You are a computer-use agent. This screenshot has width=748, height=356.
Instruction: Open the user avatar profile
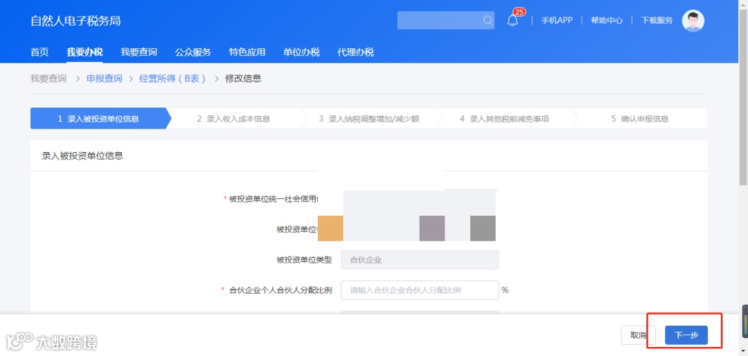click(693, 21)
